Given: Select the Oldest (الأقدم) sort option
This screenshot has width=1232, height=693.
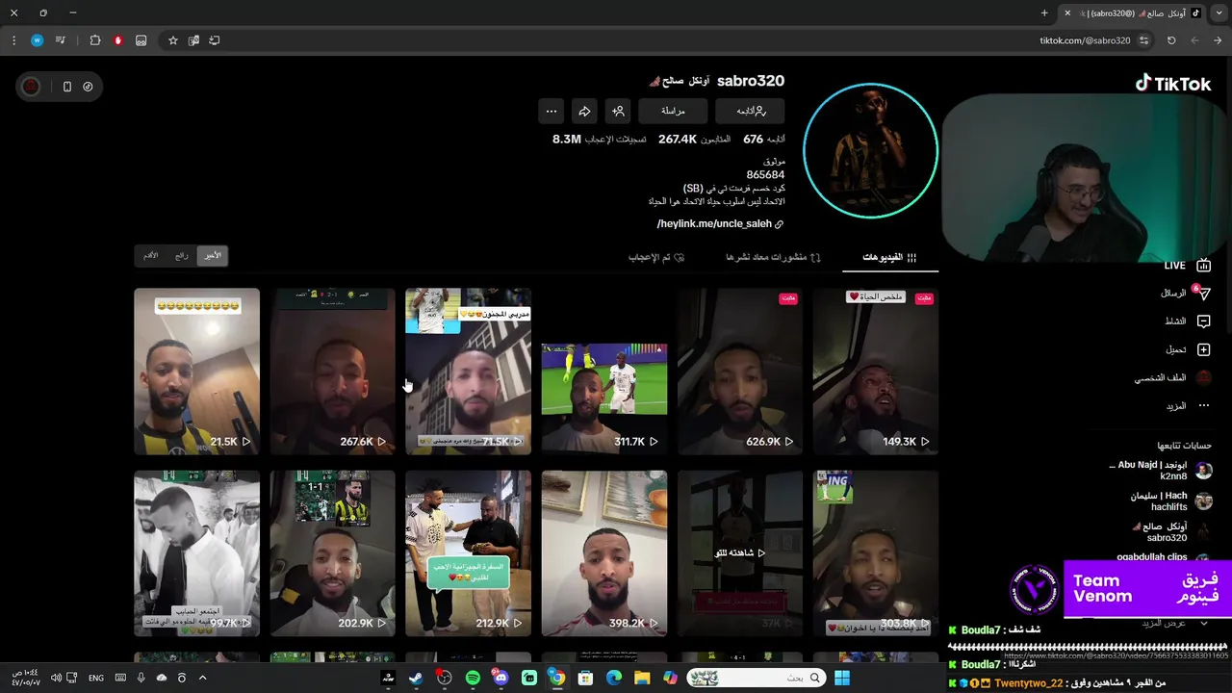Looking at the screenshot, I should pos(151,255).
